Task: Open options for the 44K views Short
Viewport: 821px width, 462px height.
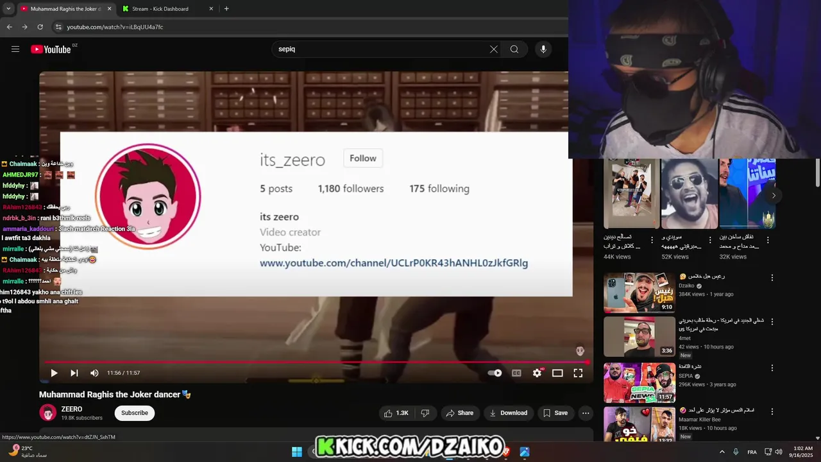Action: pos(652,240)
